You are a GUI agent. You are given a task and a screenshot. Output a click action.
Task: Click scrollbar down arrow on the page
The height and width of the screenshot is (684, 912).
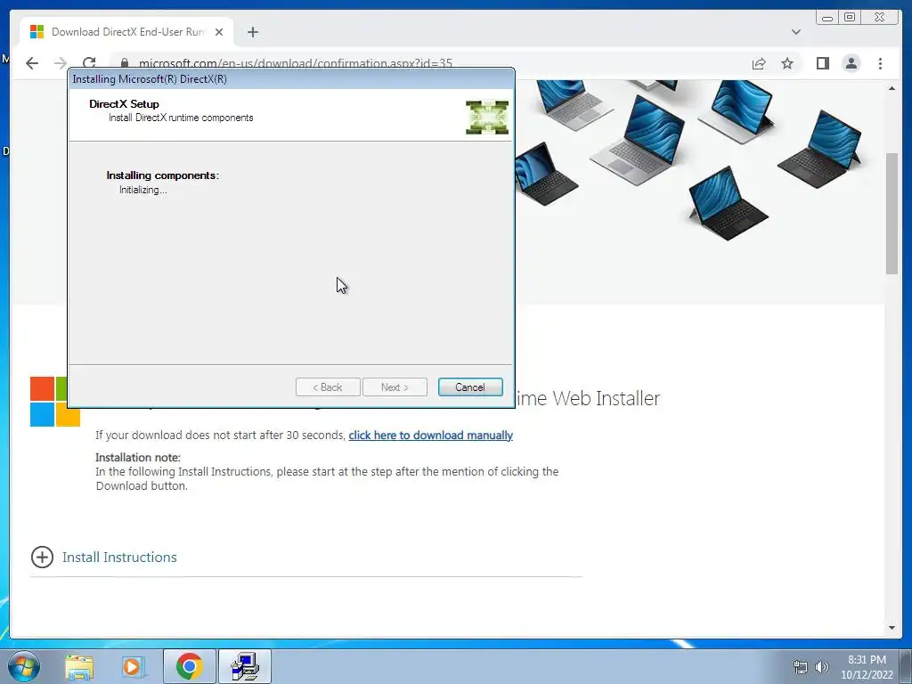tap(892, 628)
